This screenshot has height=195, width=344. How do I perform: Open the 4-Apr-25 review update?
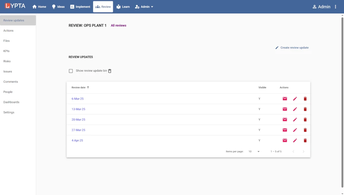click(x=77, y=141)
